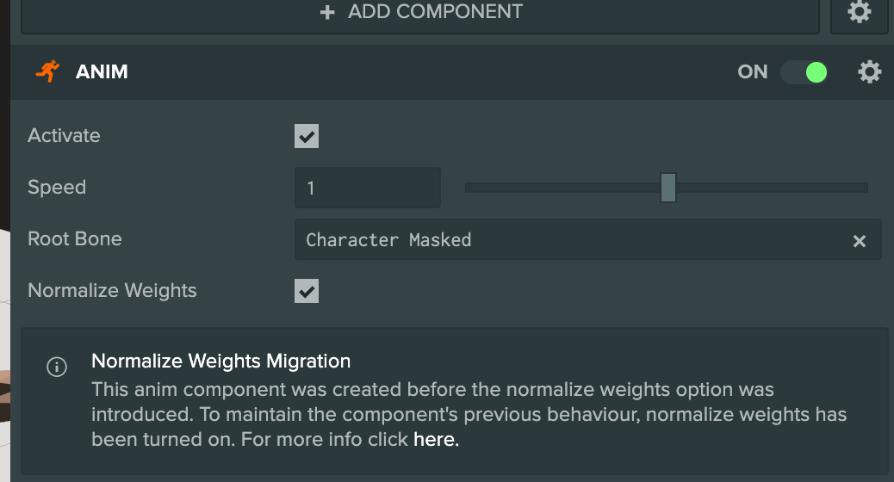Open the ANIM component gear menu

[x=870, y=72]
